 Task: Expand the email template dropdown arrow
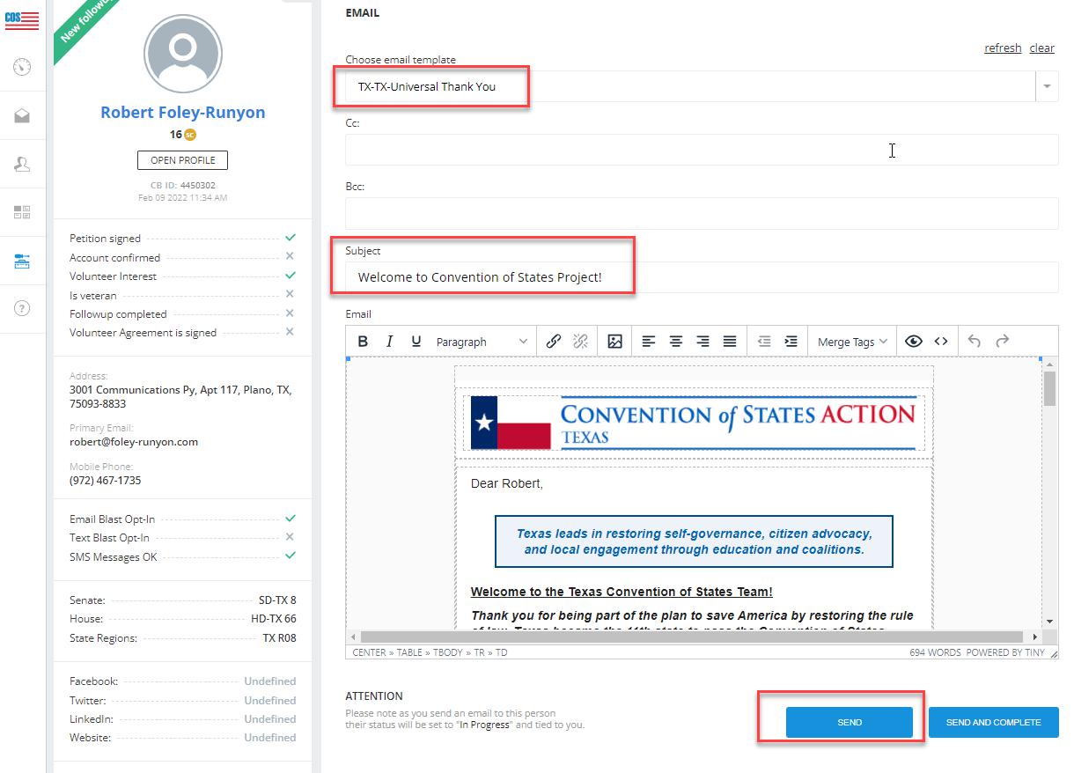pos(1047,86)
